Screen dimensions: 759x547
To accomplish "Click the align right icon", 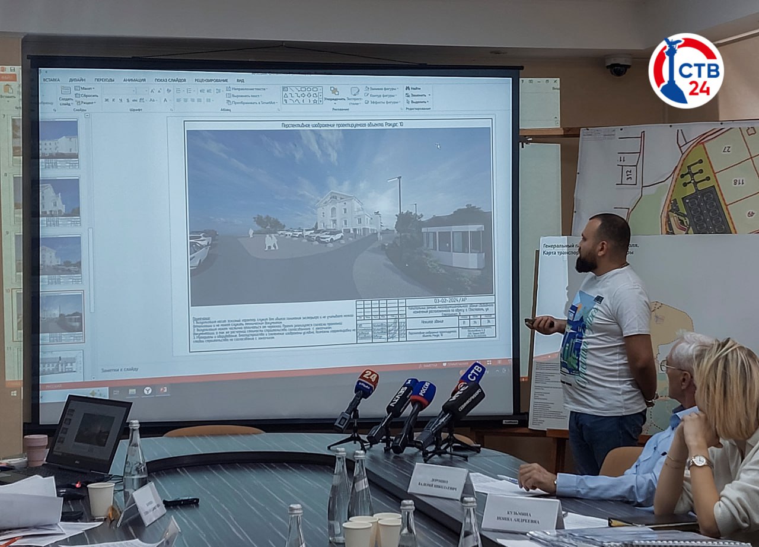I will tap(193, 100).
